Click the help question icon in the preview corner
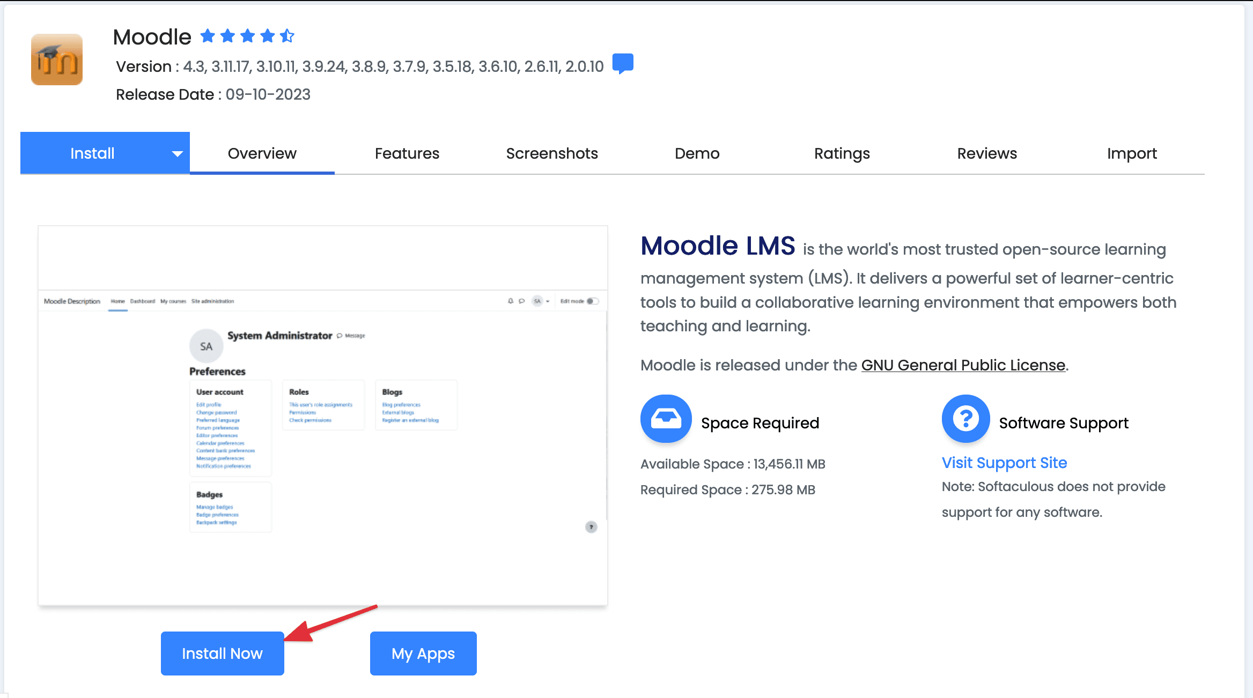 point(590,527)
